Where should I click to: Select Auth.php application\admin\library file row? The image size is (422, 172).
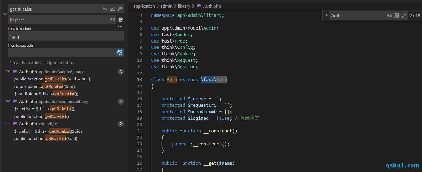coord(65,72)
